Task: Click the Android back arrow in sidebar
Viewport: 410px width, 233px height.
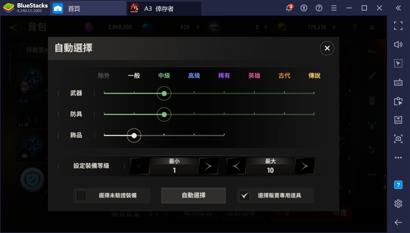Action: click(398, 222)
